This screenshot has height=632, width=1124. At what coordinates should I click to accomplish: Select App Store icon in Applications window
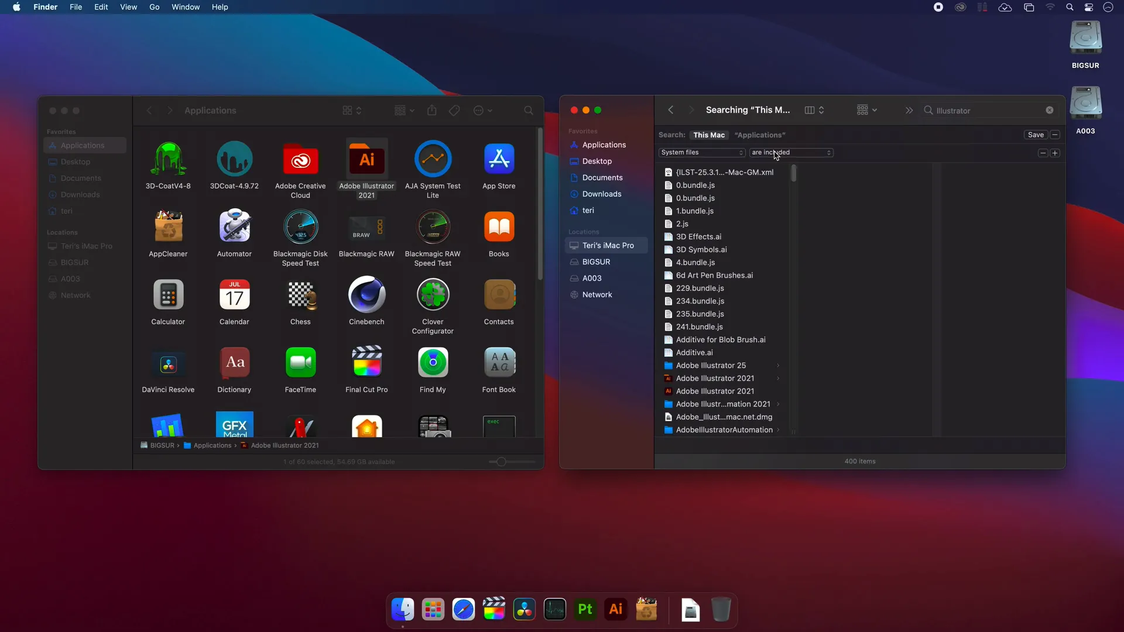pyautogui.click(x=499, y=159)
